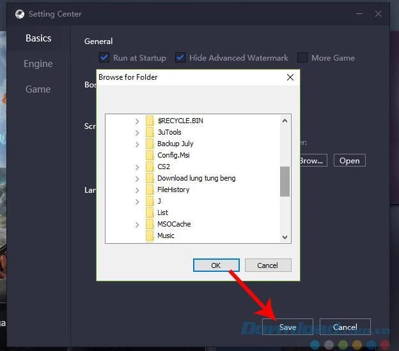
Task: Click the 3uTools folder icon
Action: click(x=150, y=132)
